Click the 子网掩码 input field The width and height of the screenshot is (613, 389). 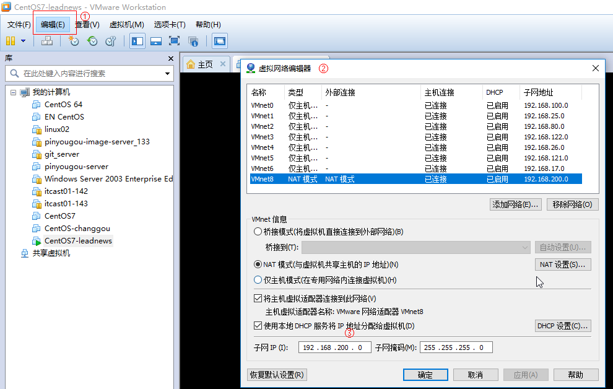(456, 347)
